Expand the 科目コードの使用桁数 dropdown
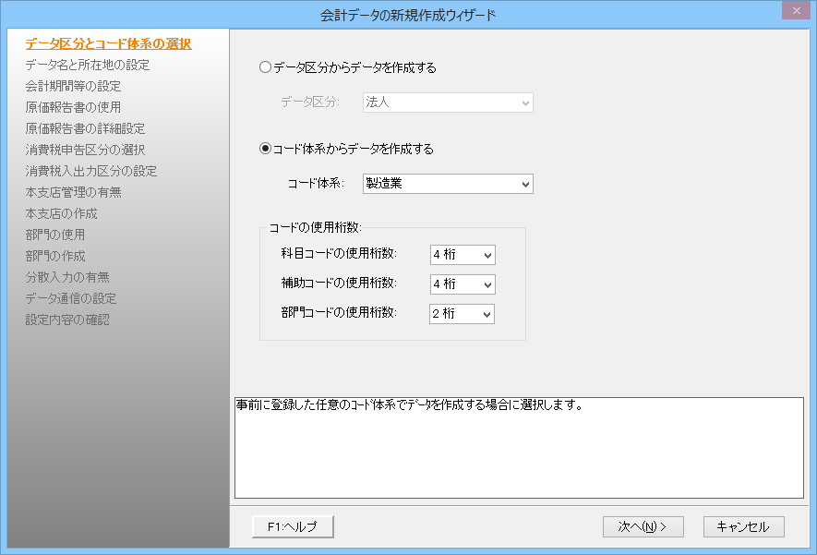 click(x=463, y=255)
